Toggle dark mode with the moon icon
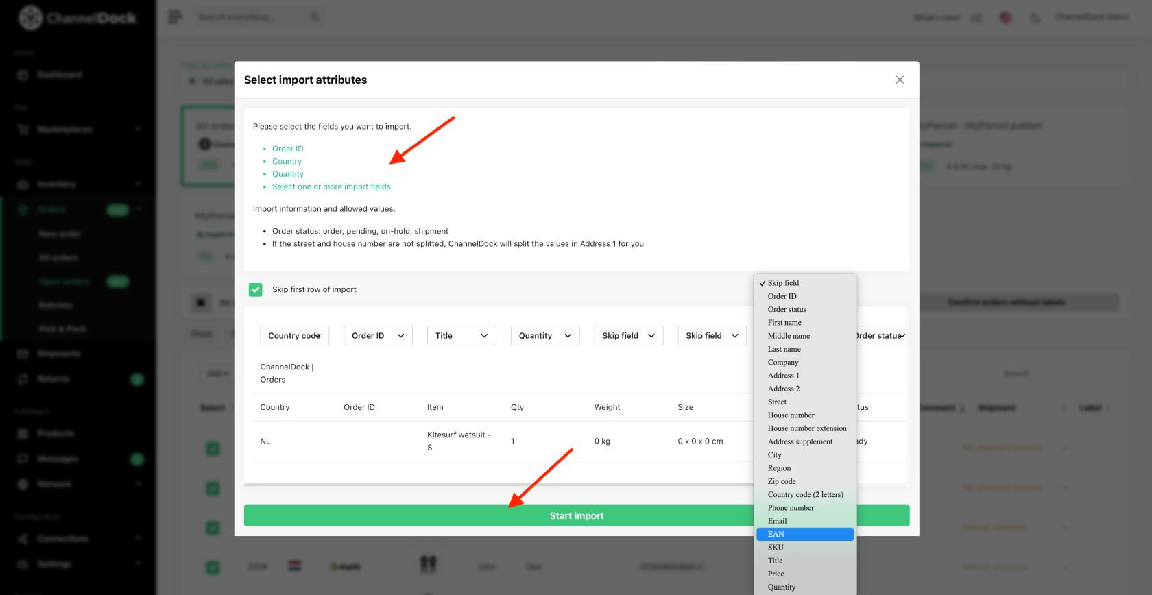1152x595 pixels. [x=1035, y=17]
